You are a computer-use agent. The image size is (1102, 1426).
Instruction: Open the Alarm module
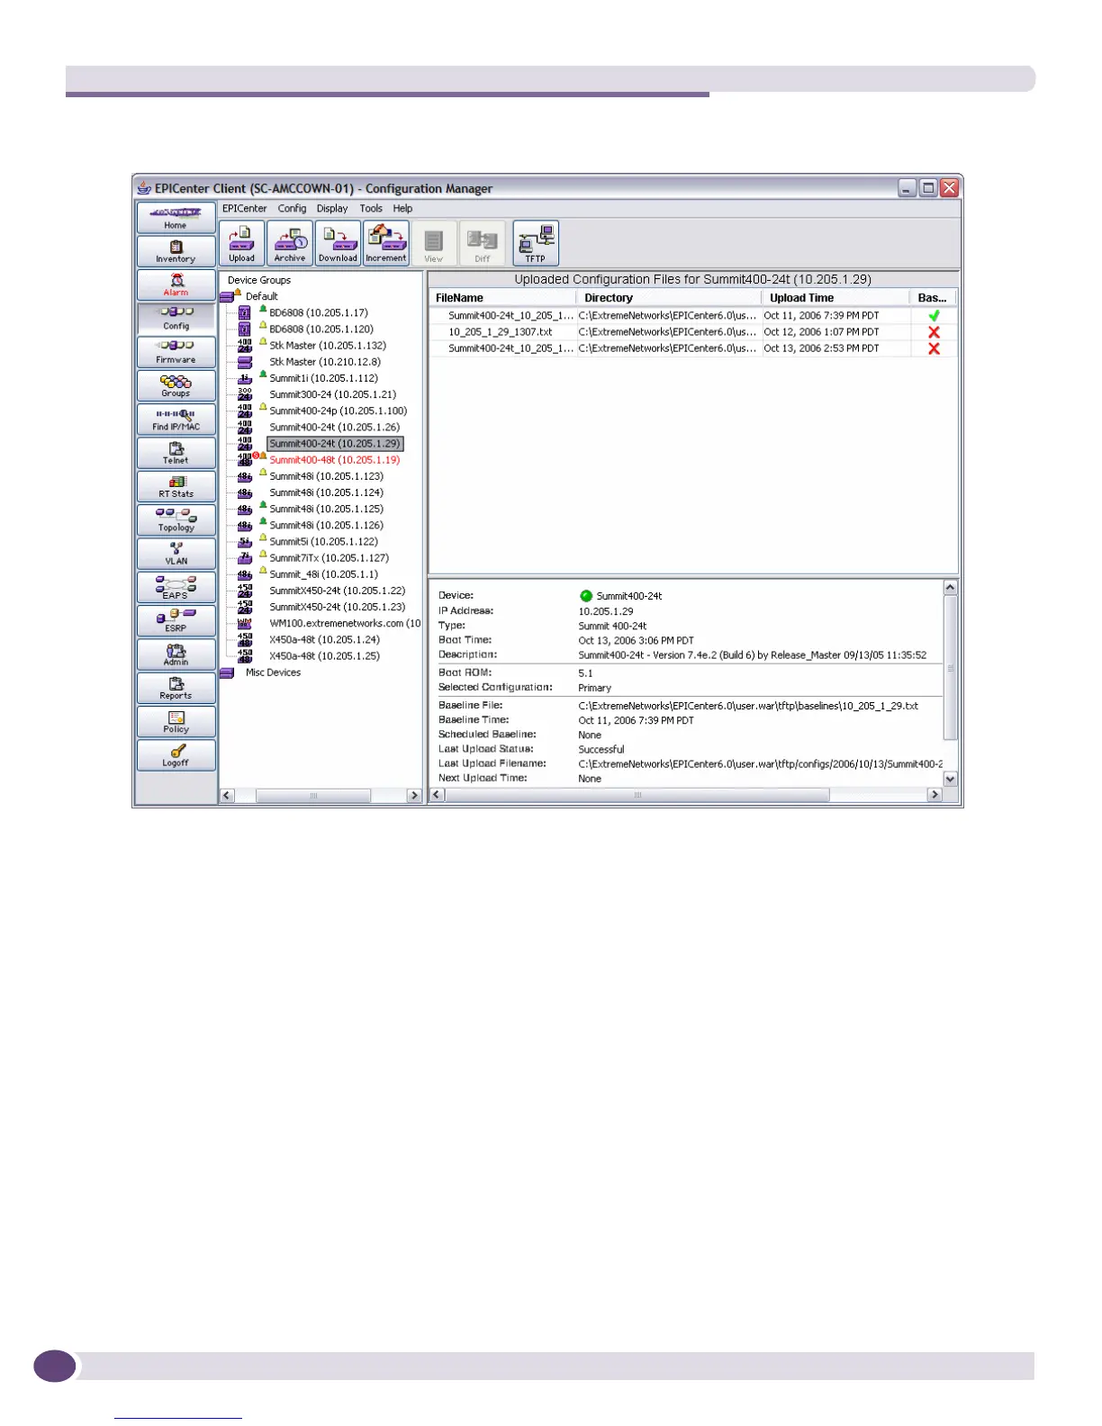click(176, 285)
